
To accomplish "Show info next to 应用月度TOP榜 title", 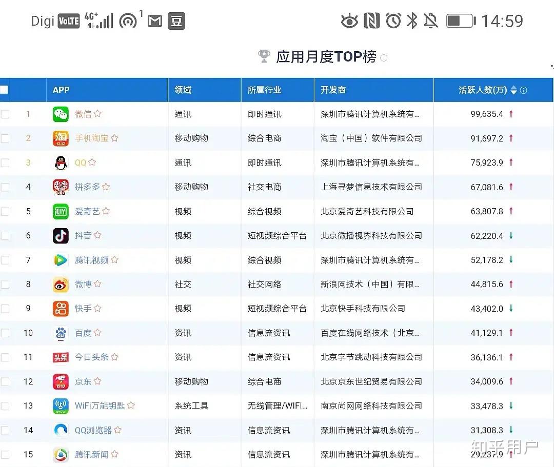I will coord(384,58).
